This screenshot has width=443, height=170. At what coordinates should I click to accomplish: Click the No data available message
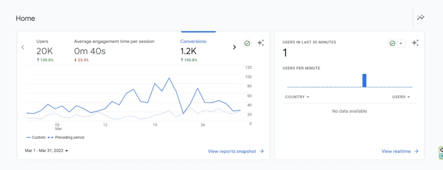tap(350, 111)
